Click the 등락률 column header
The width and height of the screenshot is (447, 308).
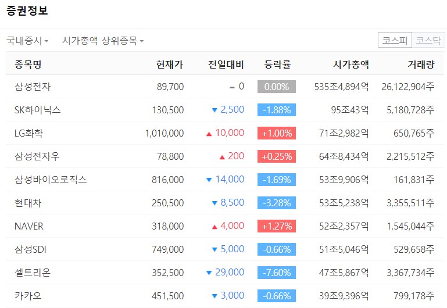pos(277,65)
